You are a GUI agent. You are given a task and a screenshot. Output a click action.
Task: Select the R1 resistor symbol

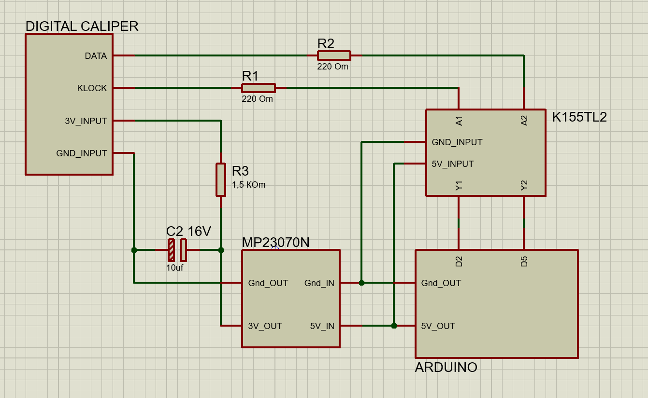(259, 88)
